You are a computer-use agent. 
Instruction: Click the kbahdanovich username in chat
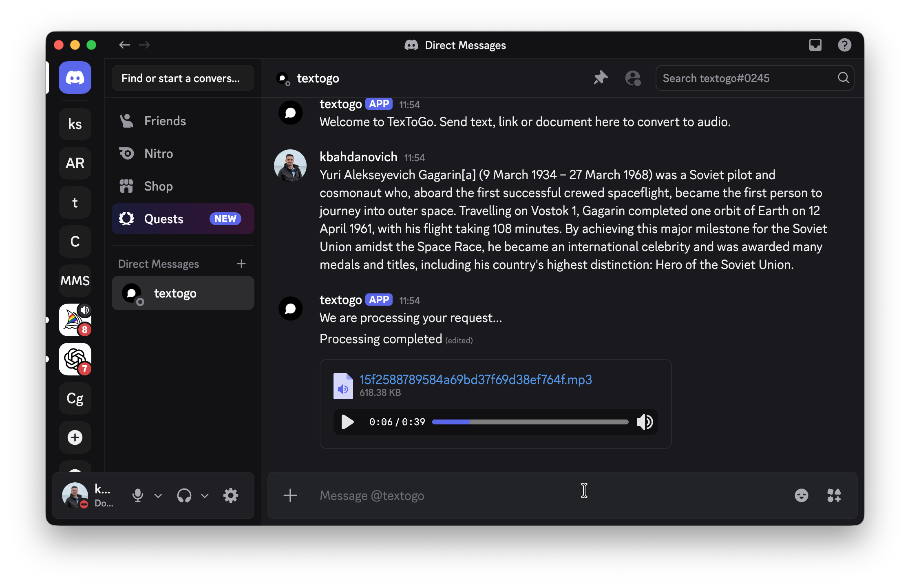[358, 157]
